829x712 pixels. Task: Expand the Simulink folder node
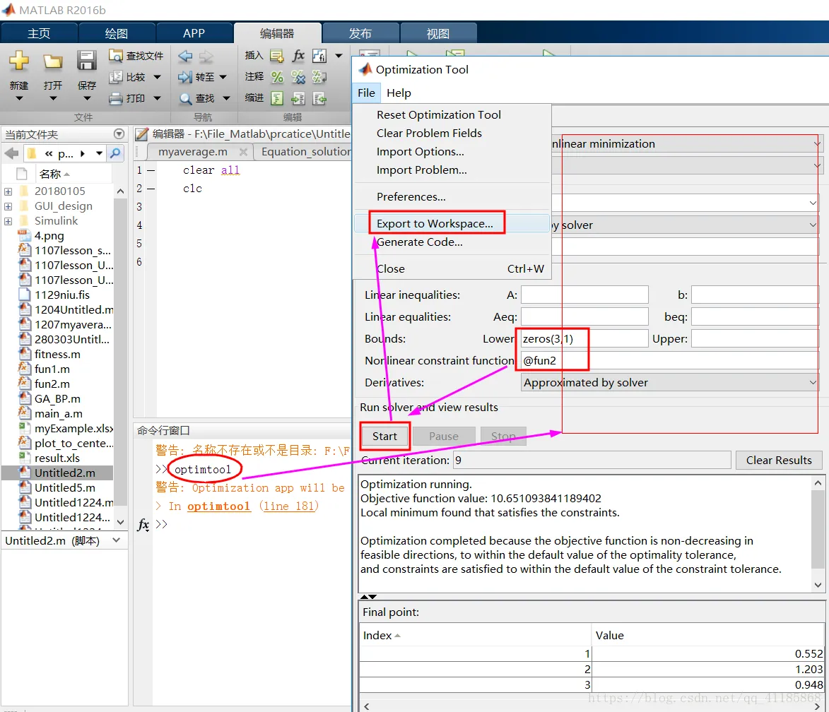[x=8, y=221]
